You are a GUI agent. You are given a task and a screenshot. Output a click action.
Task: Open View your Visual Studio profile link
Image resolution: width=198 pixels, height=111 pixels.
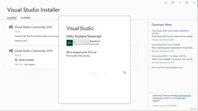[x=87, y=44]
